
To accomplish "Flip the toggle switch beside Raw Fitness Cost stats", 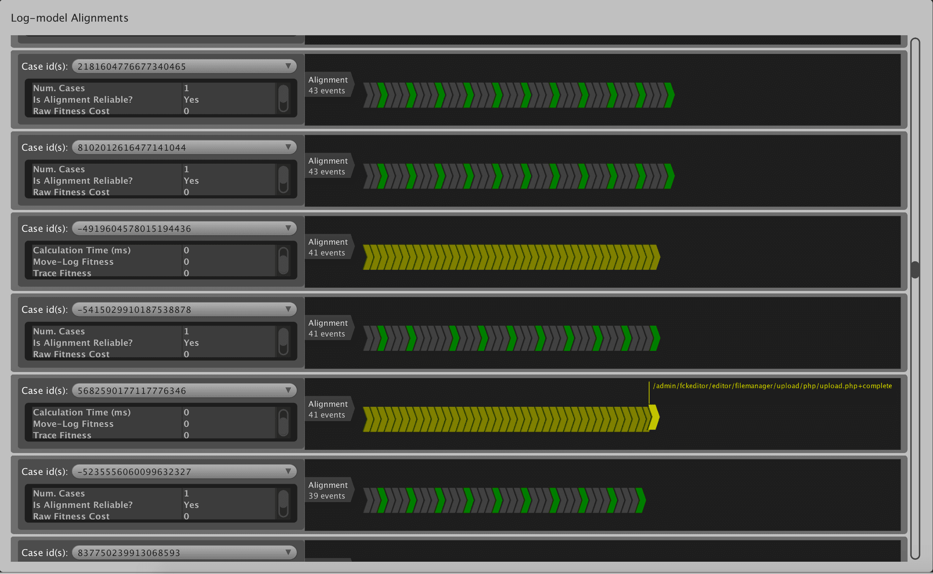I will click(284, 99).
